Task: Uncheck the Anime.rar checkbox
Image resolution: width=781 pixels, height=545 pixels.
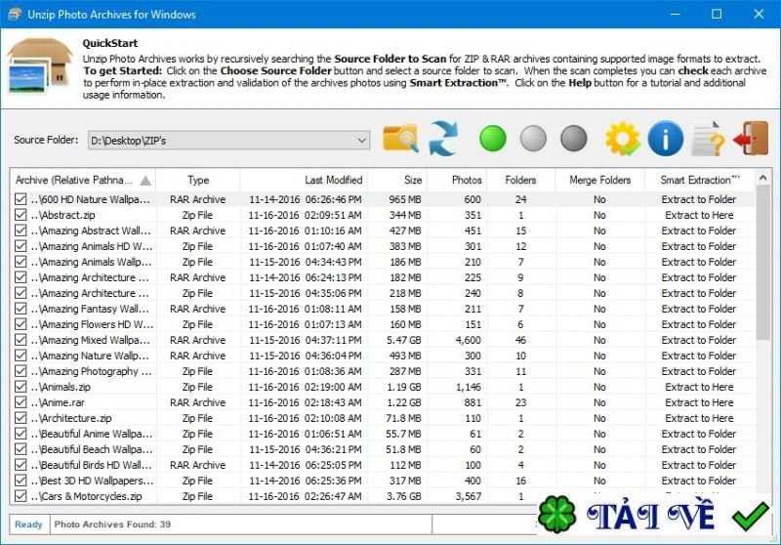Action: [21, 402]
